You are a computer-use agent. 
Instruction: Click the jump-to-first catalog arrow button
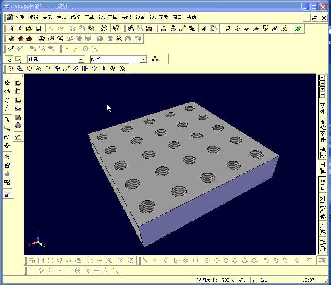pyautogui.click(x=322, y=78)
